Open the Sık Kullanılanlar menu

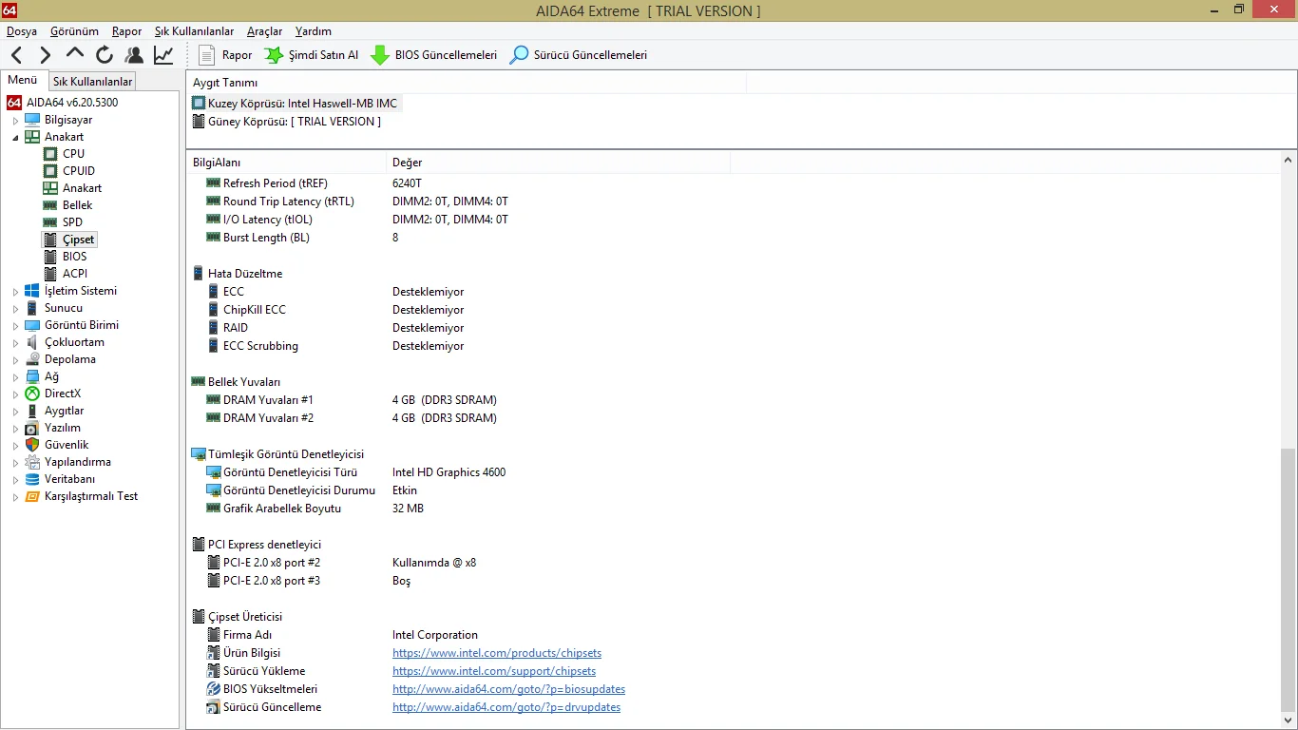(194, 31)
